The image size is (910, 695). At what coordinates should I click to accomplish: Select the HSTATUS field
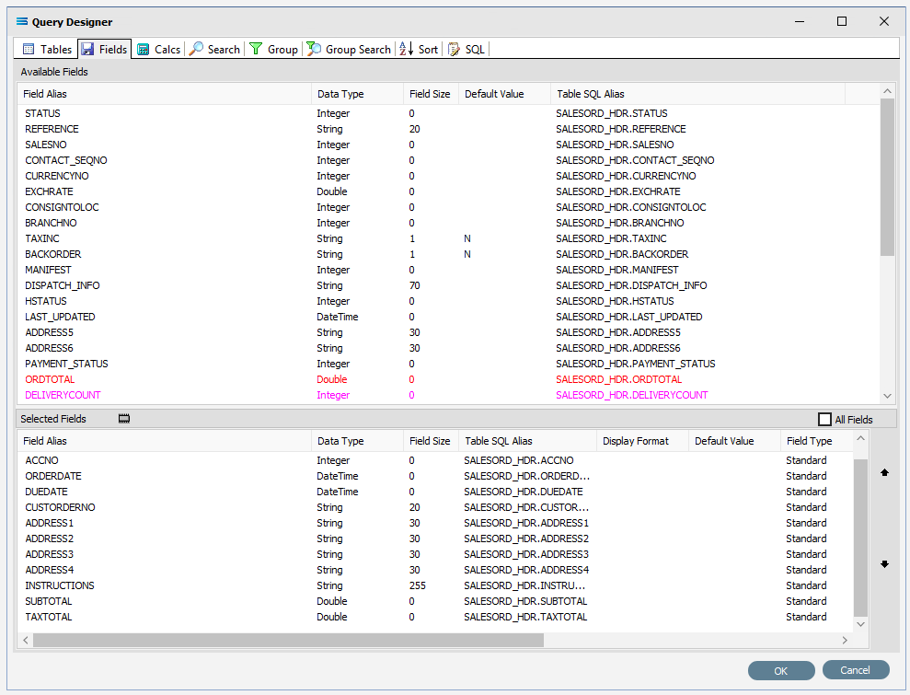pyautogui.click(x=449, y=301)
